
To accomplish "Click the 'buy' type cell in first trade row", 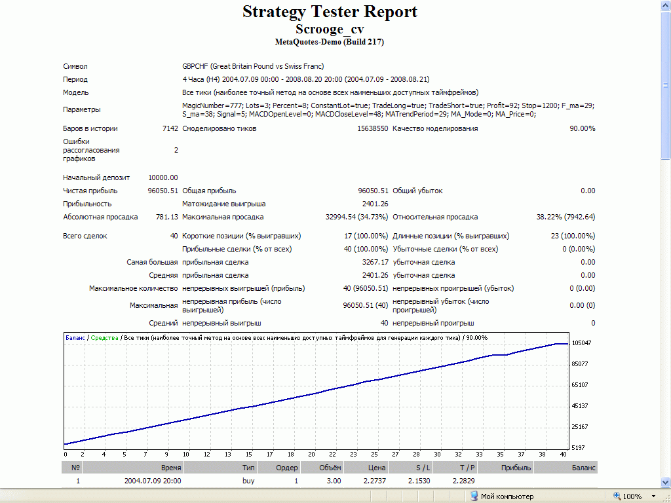I will click(x=248, y=481).
